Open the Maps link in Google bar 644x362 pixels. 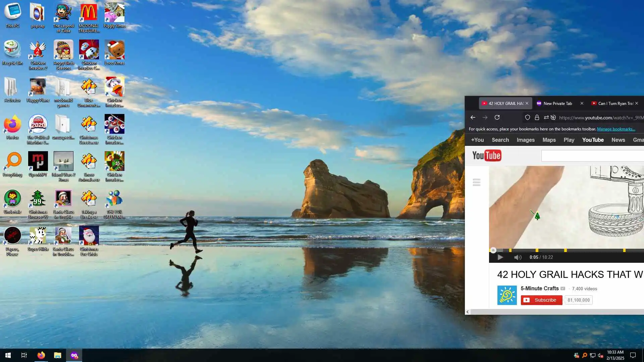[549, 140]
